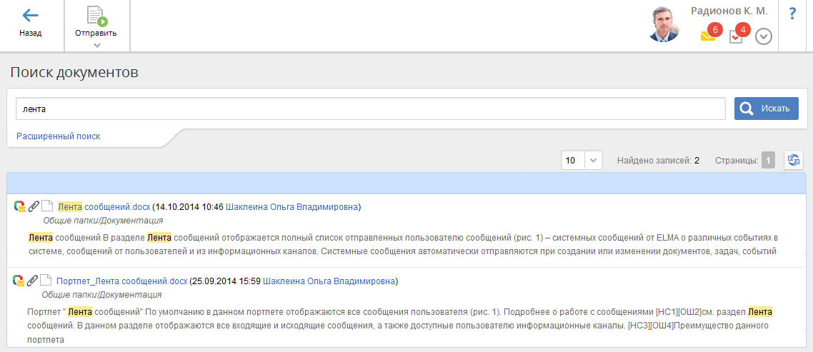This screenshot has width=813, height=352.
Task: Expand the user menu chevron
Action: click(x=764, y=36)
